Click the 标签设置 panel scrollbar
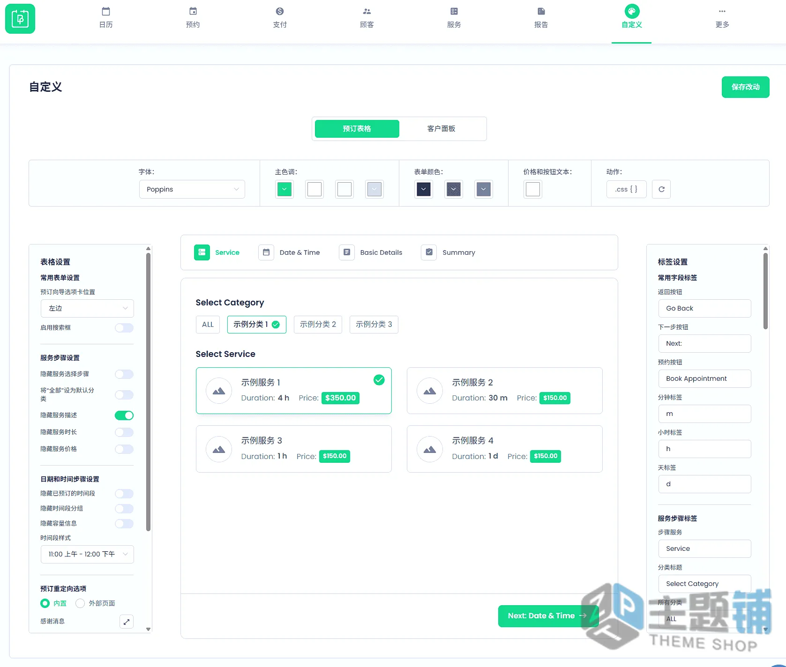Image resolution: width=786 pixels, height=667 pixels. tap(765, 291)
